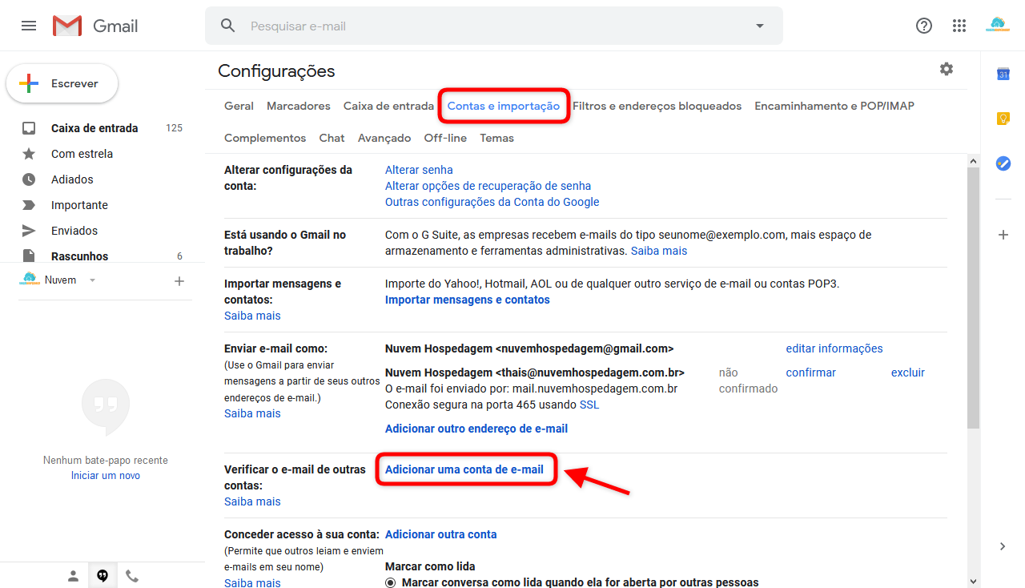This screenshot has height=588, width=1025.
Task: Click the label icon beside Importante
Action: click(29, 205)
